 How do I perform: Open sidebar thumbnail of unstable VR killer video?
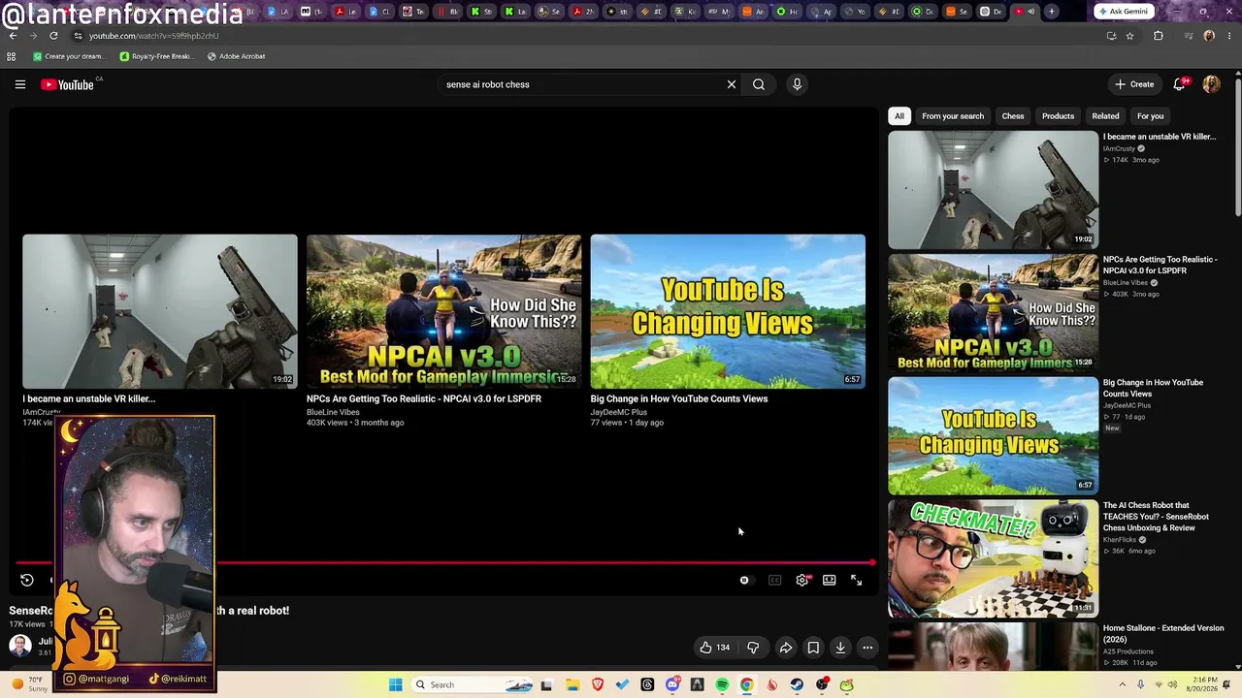click(994, 190)
